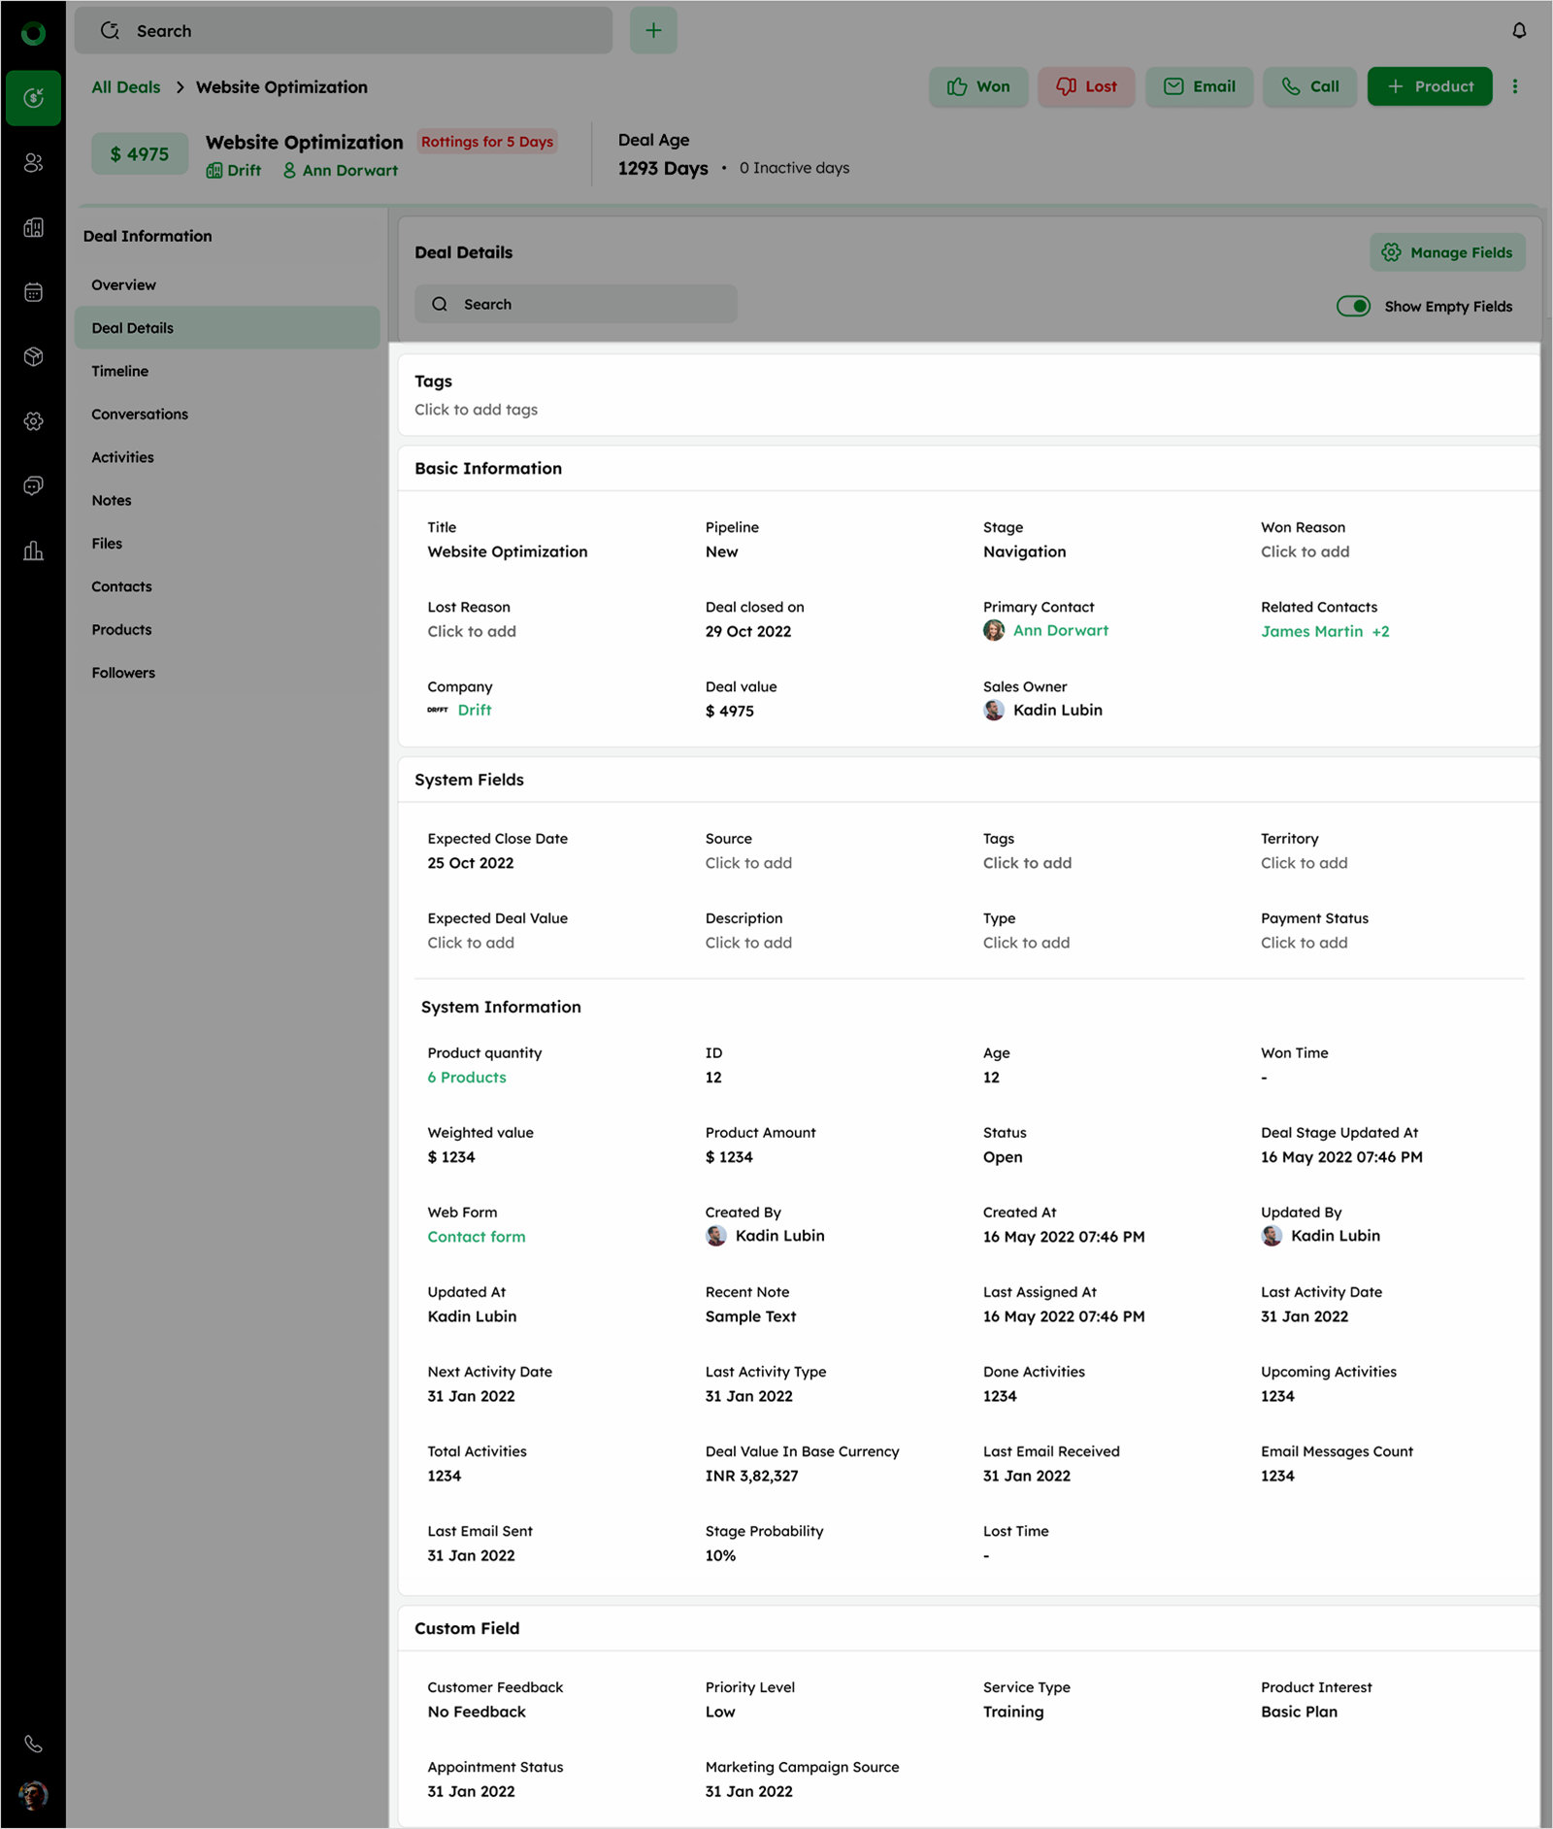Select Timeline in Deal Information menu

pos(120,371)
